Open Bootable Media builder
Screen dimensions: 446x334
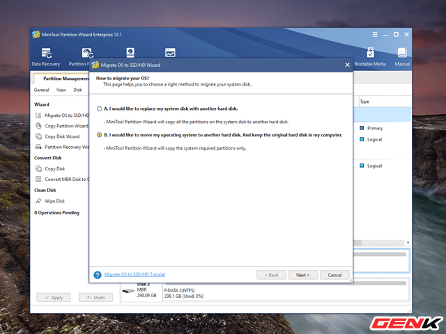click(370, 57)
